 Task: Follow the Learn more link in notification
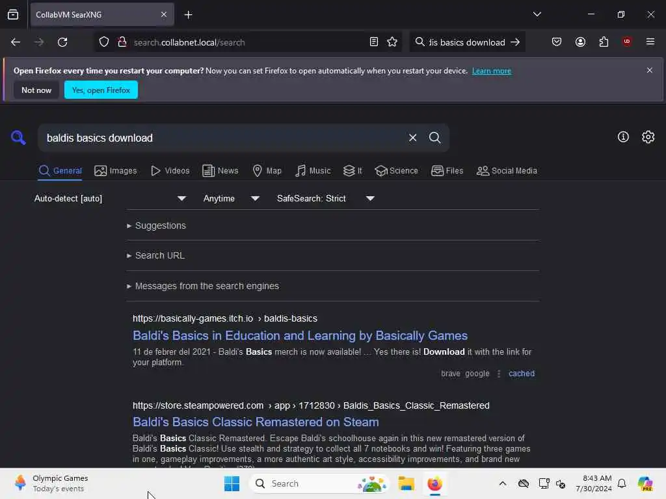tap(492, 71)
